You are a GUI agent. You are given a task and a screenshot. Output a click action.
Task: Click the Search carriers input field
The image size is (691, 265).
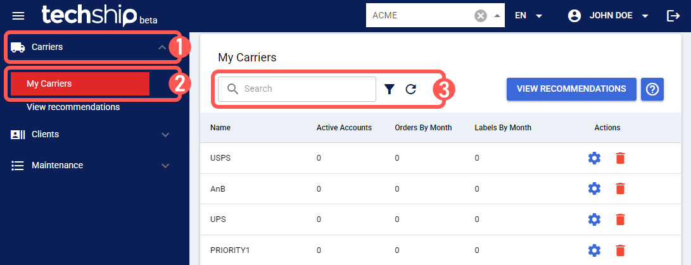point(297,89)
